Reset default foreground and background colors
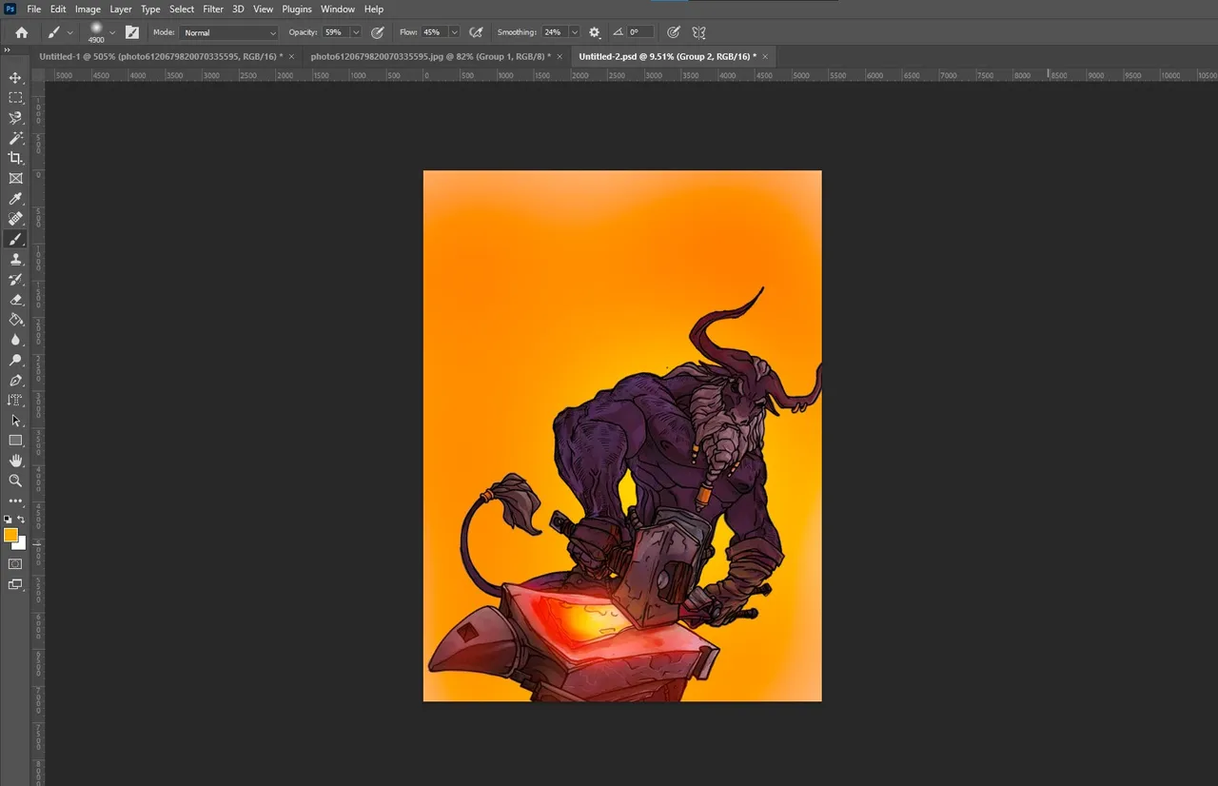 [x=8, y=520]
